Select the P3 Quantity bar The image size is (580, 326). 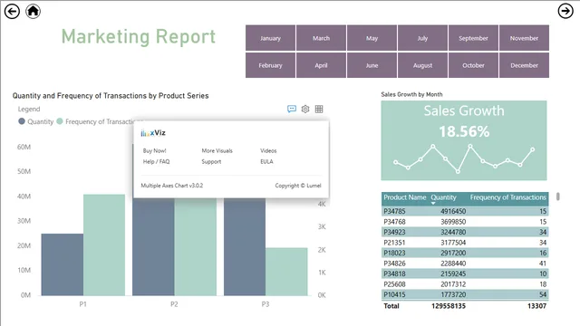pos(245,246)
